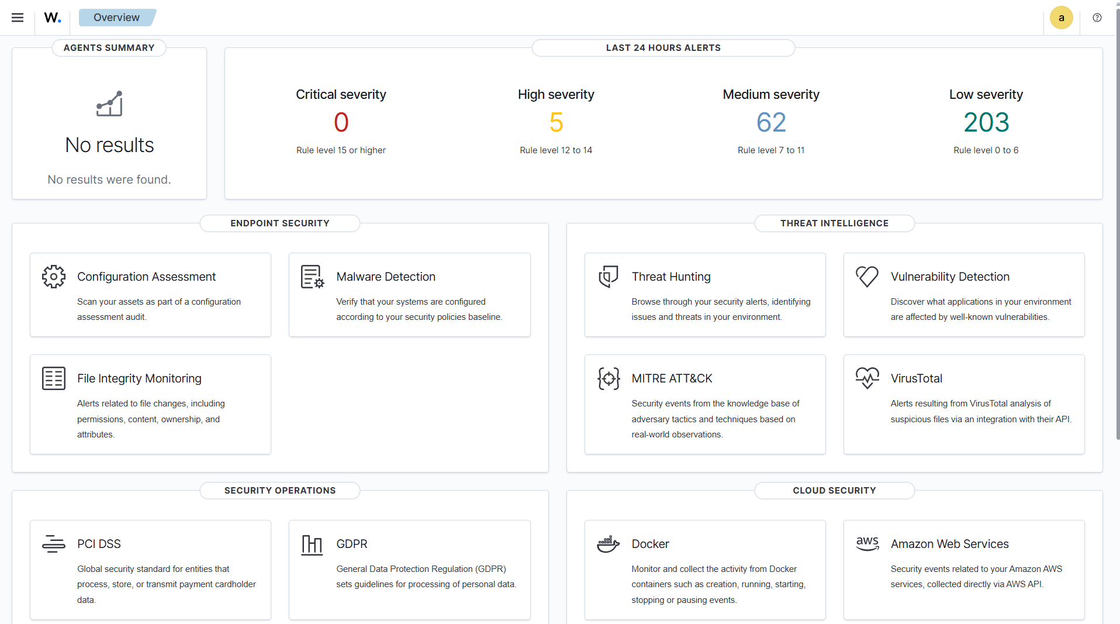Click the No results chart icon
Viewport: 1120px width, 624px height.
(x=109, y=104)
